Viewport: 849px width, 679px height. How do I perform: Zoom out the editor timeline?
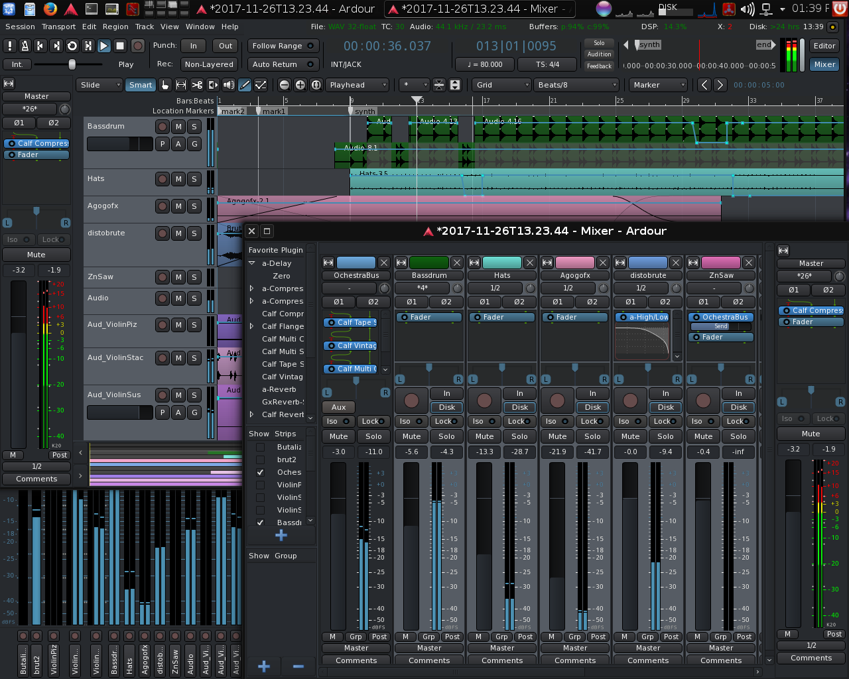tap(285, 85)
